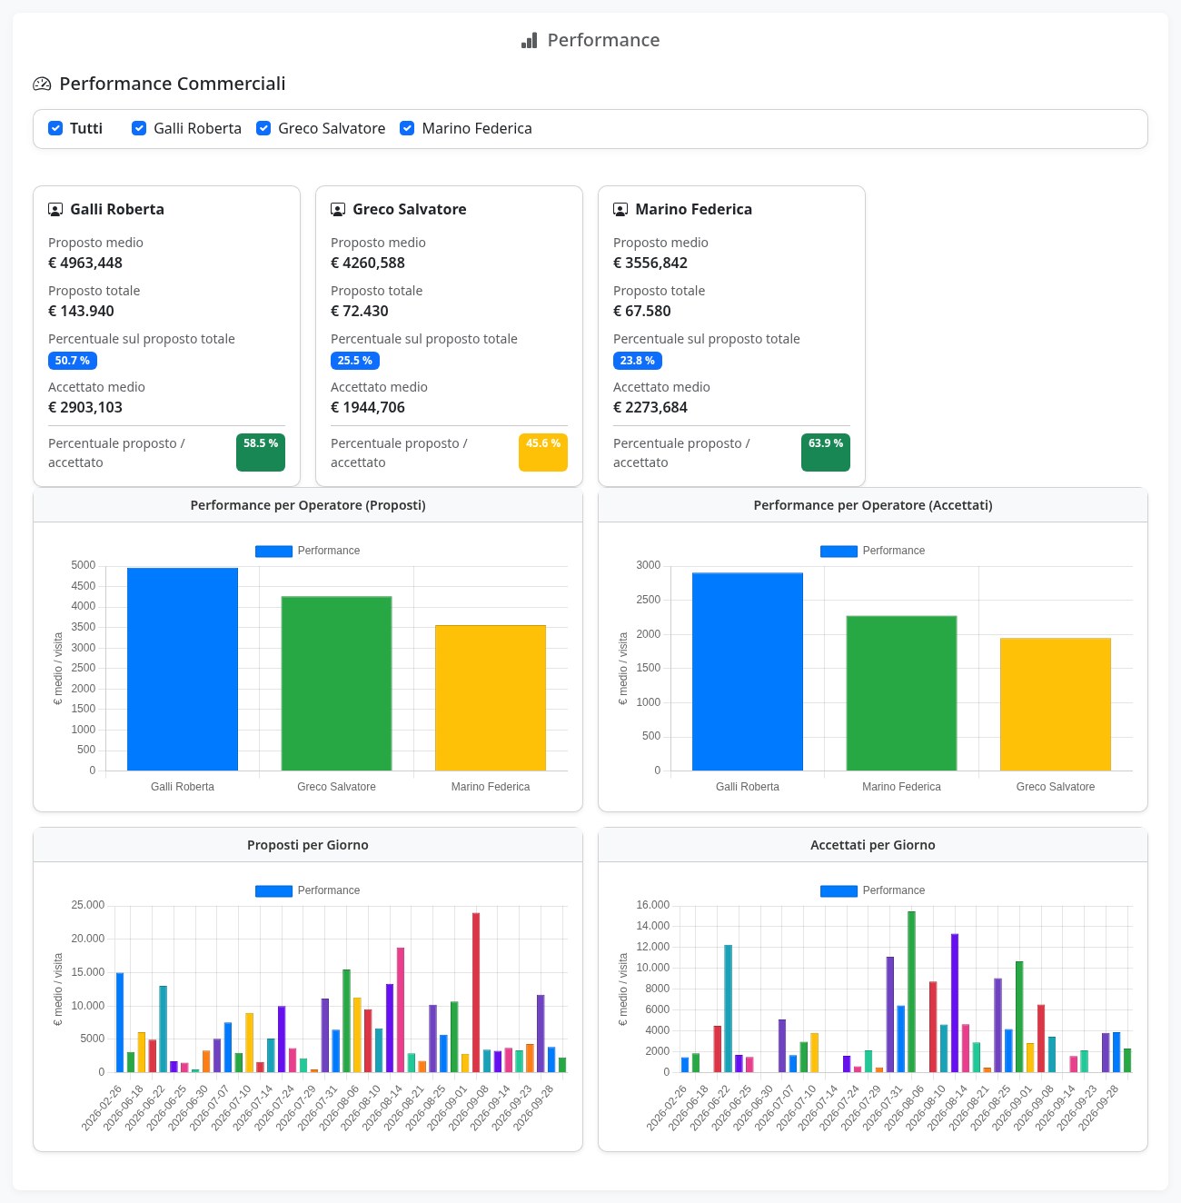1181x1203 pixels.
Task: Click Galli Roberta's blue bar in Accettati chart
Action: pos(748,671)
